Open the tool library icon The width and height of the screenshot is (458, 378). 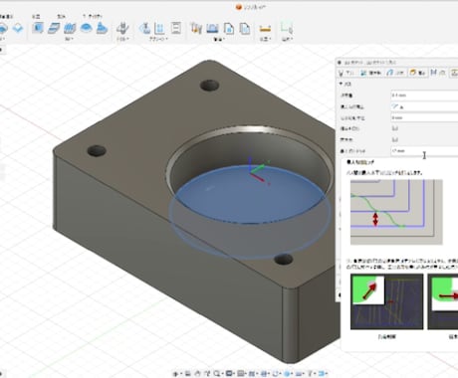tap(196, 28)
